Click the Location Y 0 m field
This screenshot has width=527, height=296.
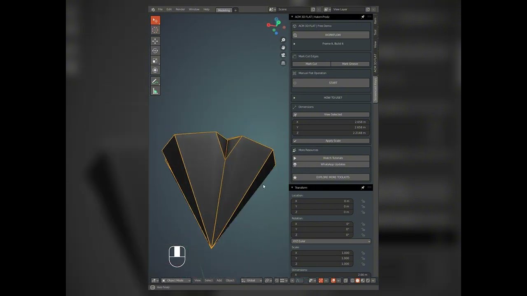point(322,206)
